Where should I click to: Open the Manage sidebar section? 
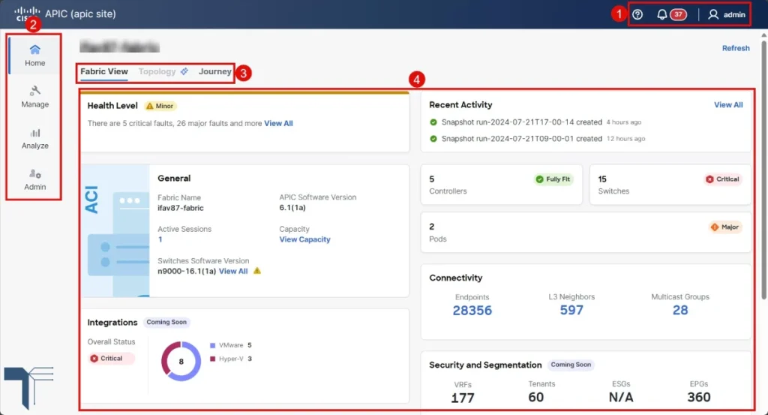pos(34,97)
